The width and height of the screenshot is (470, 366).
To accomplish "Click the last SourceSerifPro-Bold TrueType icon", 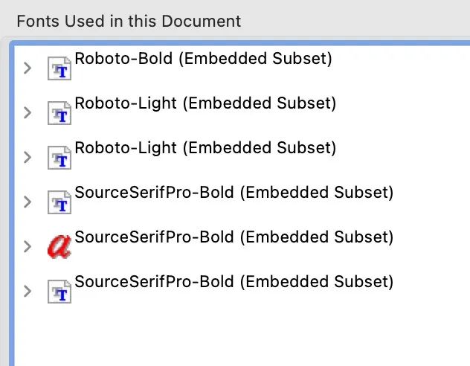I will tap(59, 290).
